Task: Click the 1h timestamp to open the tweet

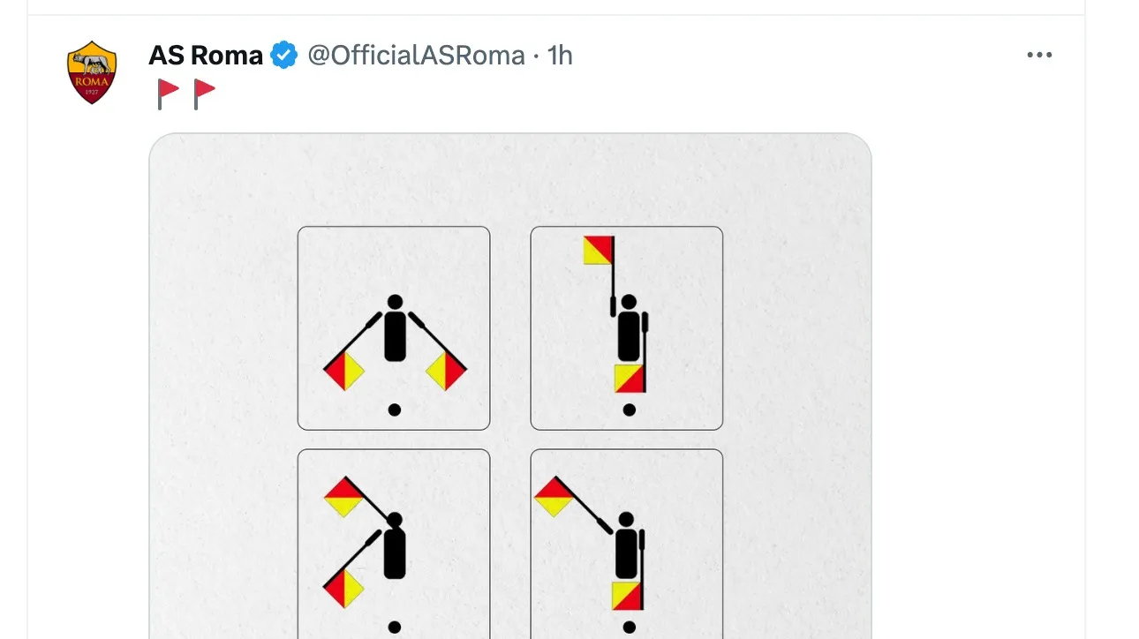Action: 560,55
